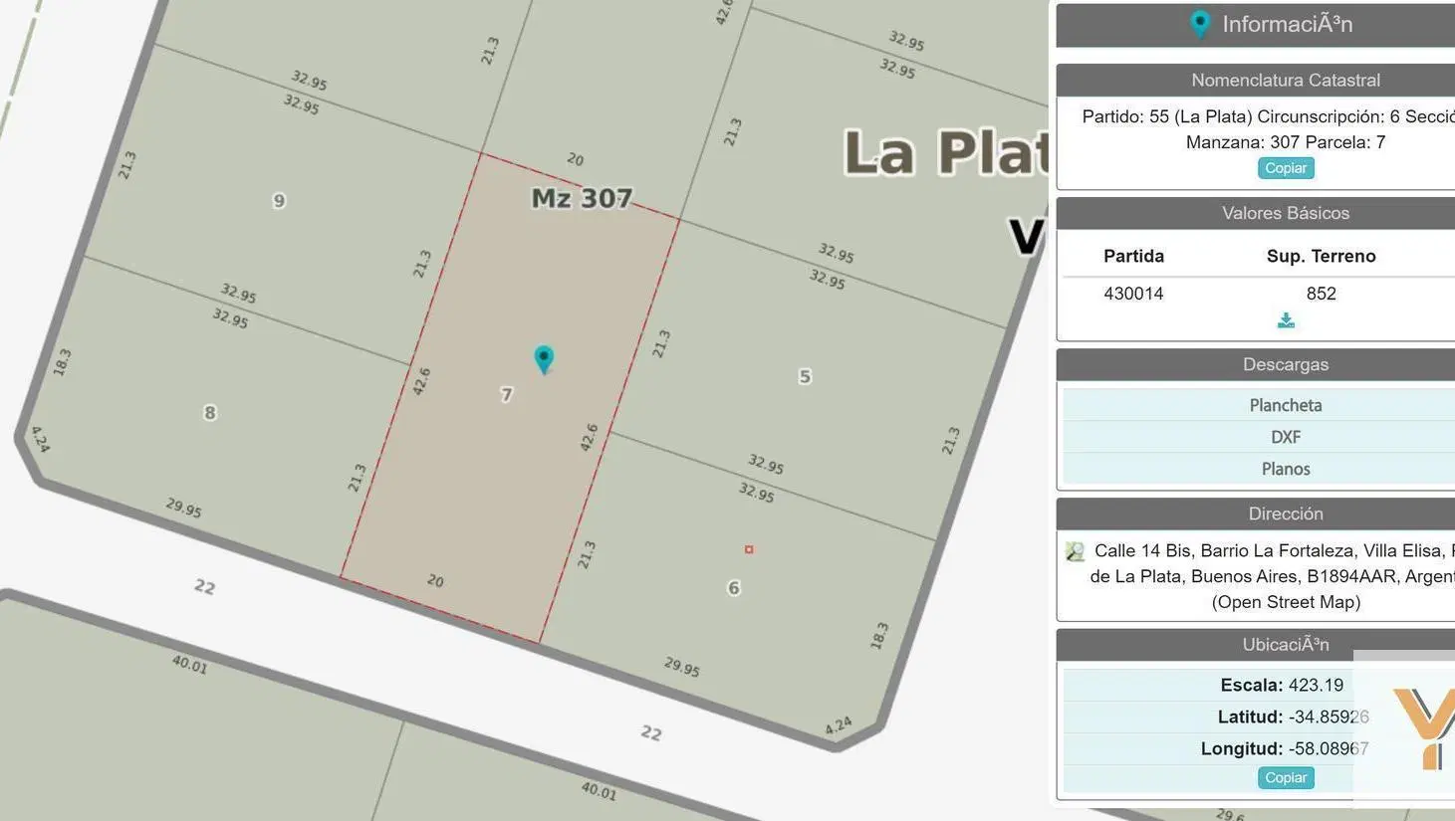Click the Descargas panel header
This screenshot has height=821, width=1455.
click(x=1256, y=364)
